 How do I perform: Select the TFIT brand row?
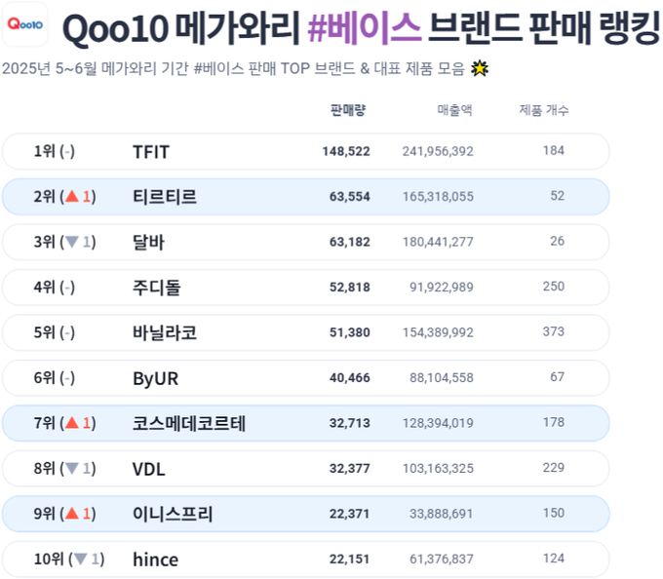[306, 151]
